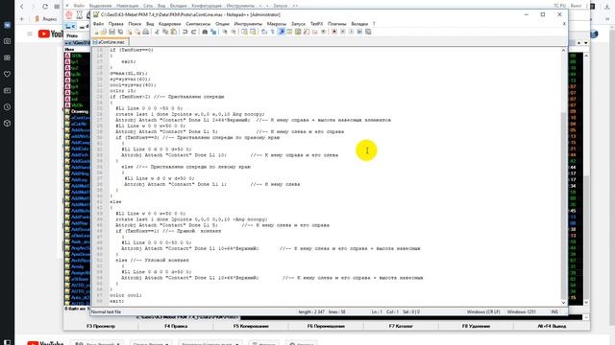Click the New file icon in Notepad++ toolbar
Screen dimensions: 615x345
coord(96,32)
